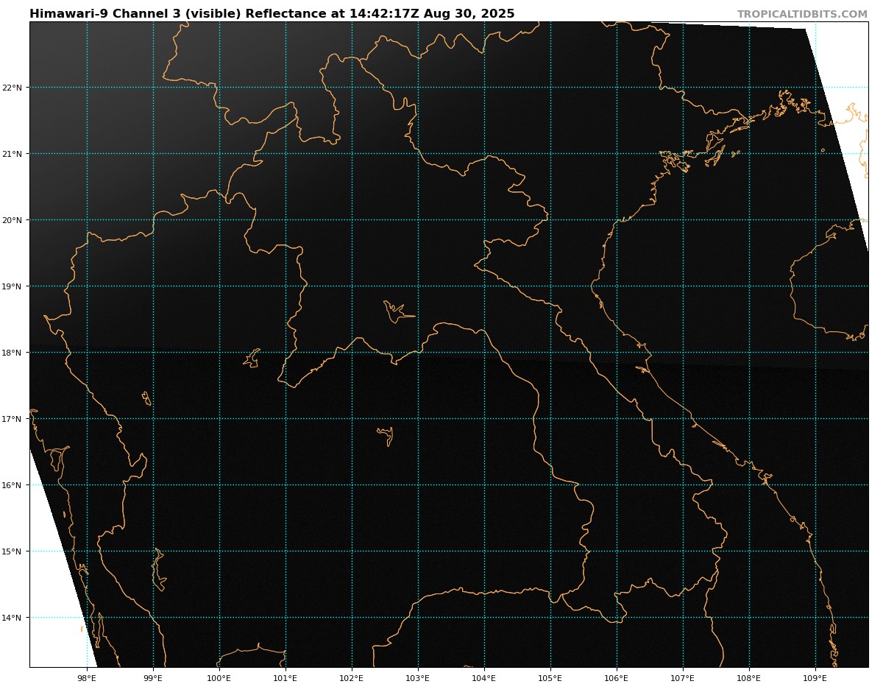Viewport: 883px width, 684px height.
Task: Click the 18°N latitude label
Action: (x=13, y=353)
